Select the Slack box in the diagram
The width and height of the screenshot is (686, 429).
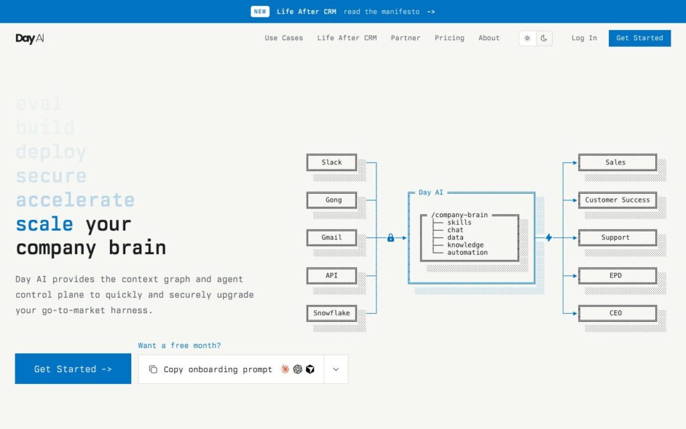pyautogui.click(x=332, y=162)
